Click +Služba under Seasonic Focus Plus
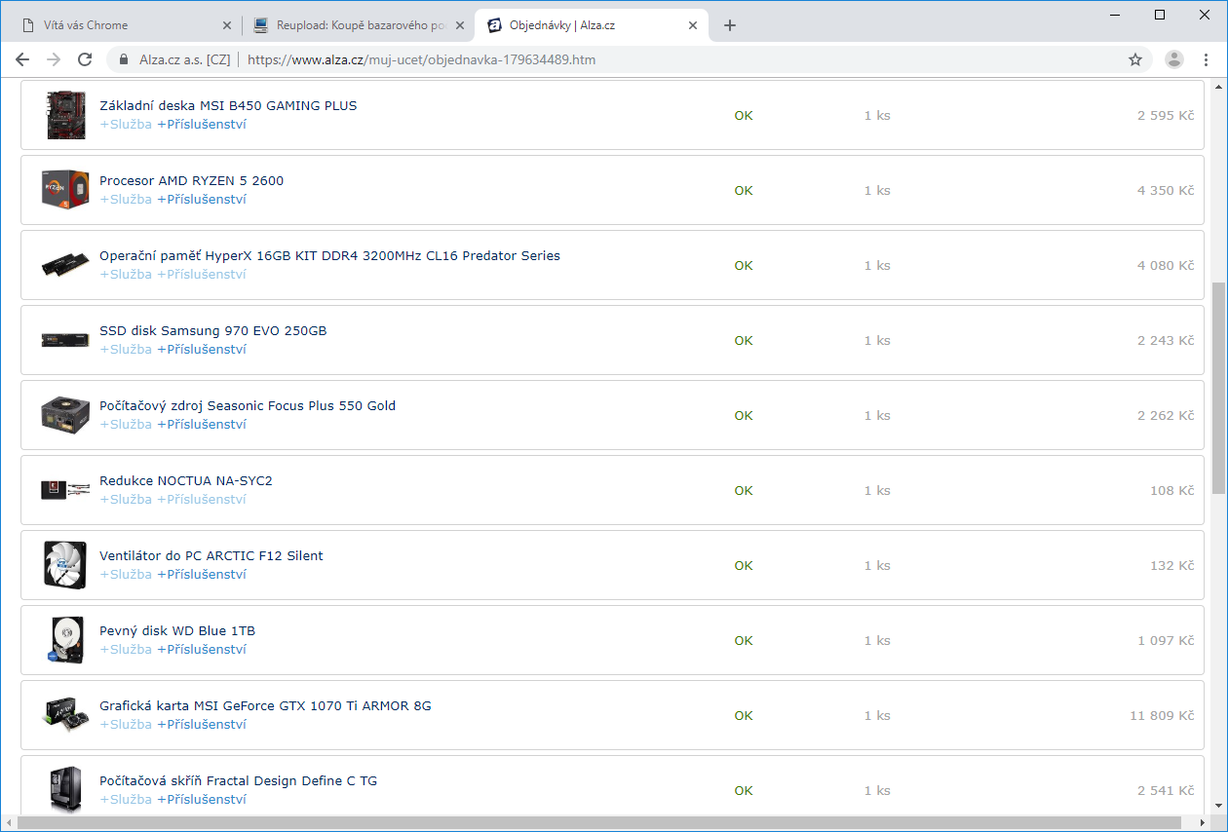Screen dimensions: 1228x832 (x=126, y=424)
